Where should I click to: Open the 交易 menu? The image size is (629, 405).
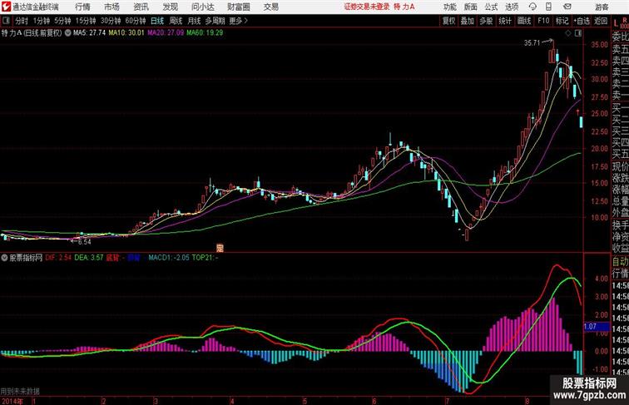(x=270, y=7)
